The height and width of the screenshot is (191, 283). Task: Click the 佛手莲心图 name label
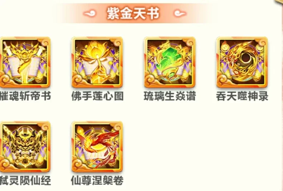tap(97, 96)
